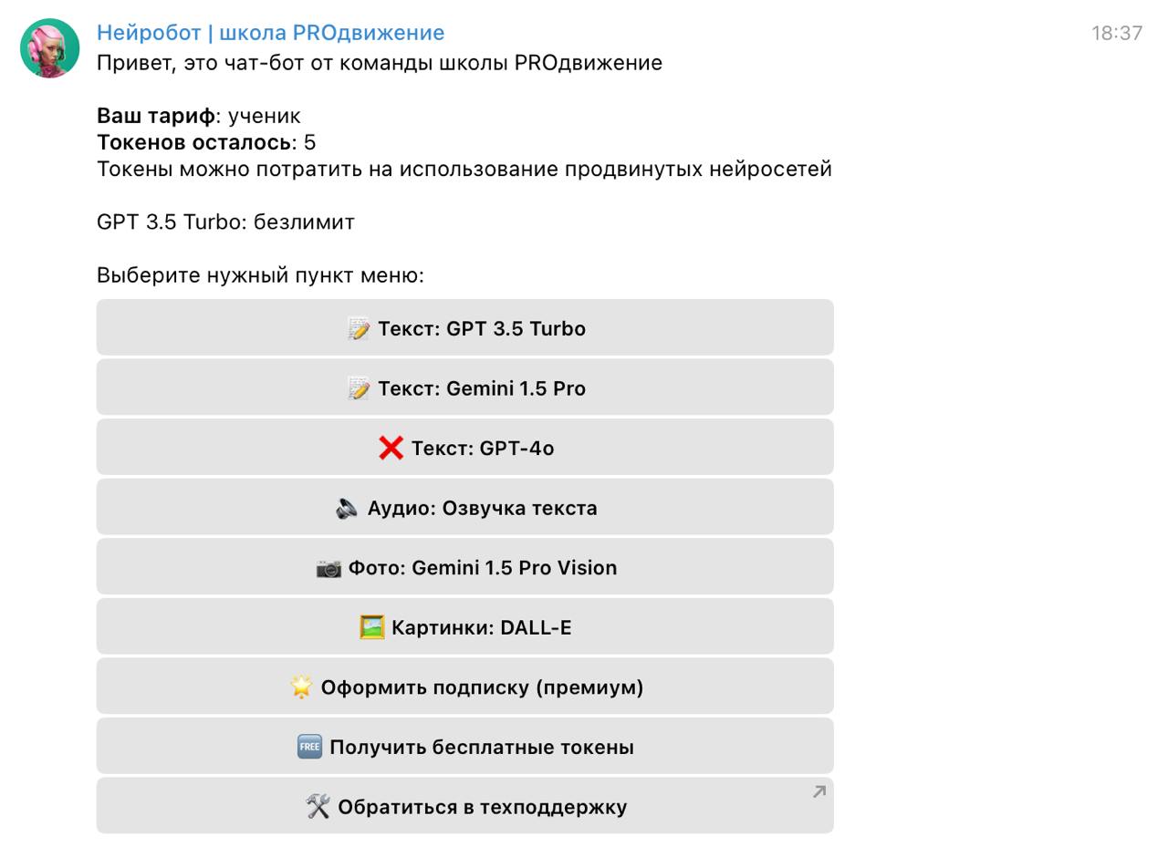This screenshot has width=1168, height=847.
Task: Click the memo pencil icon beside GPT 3.5 Turbo
Action: pos(359,328)
